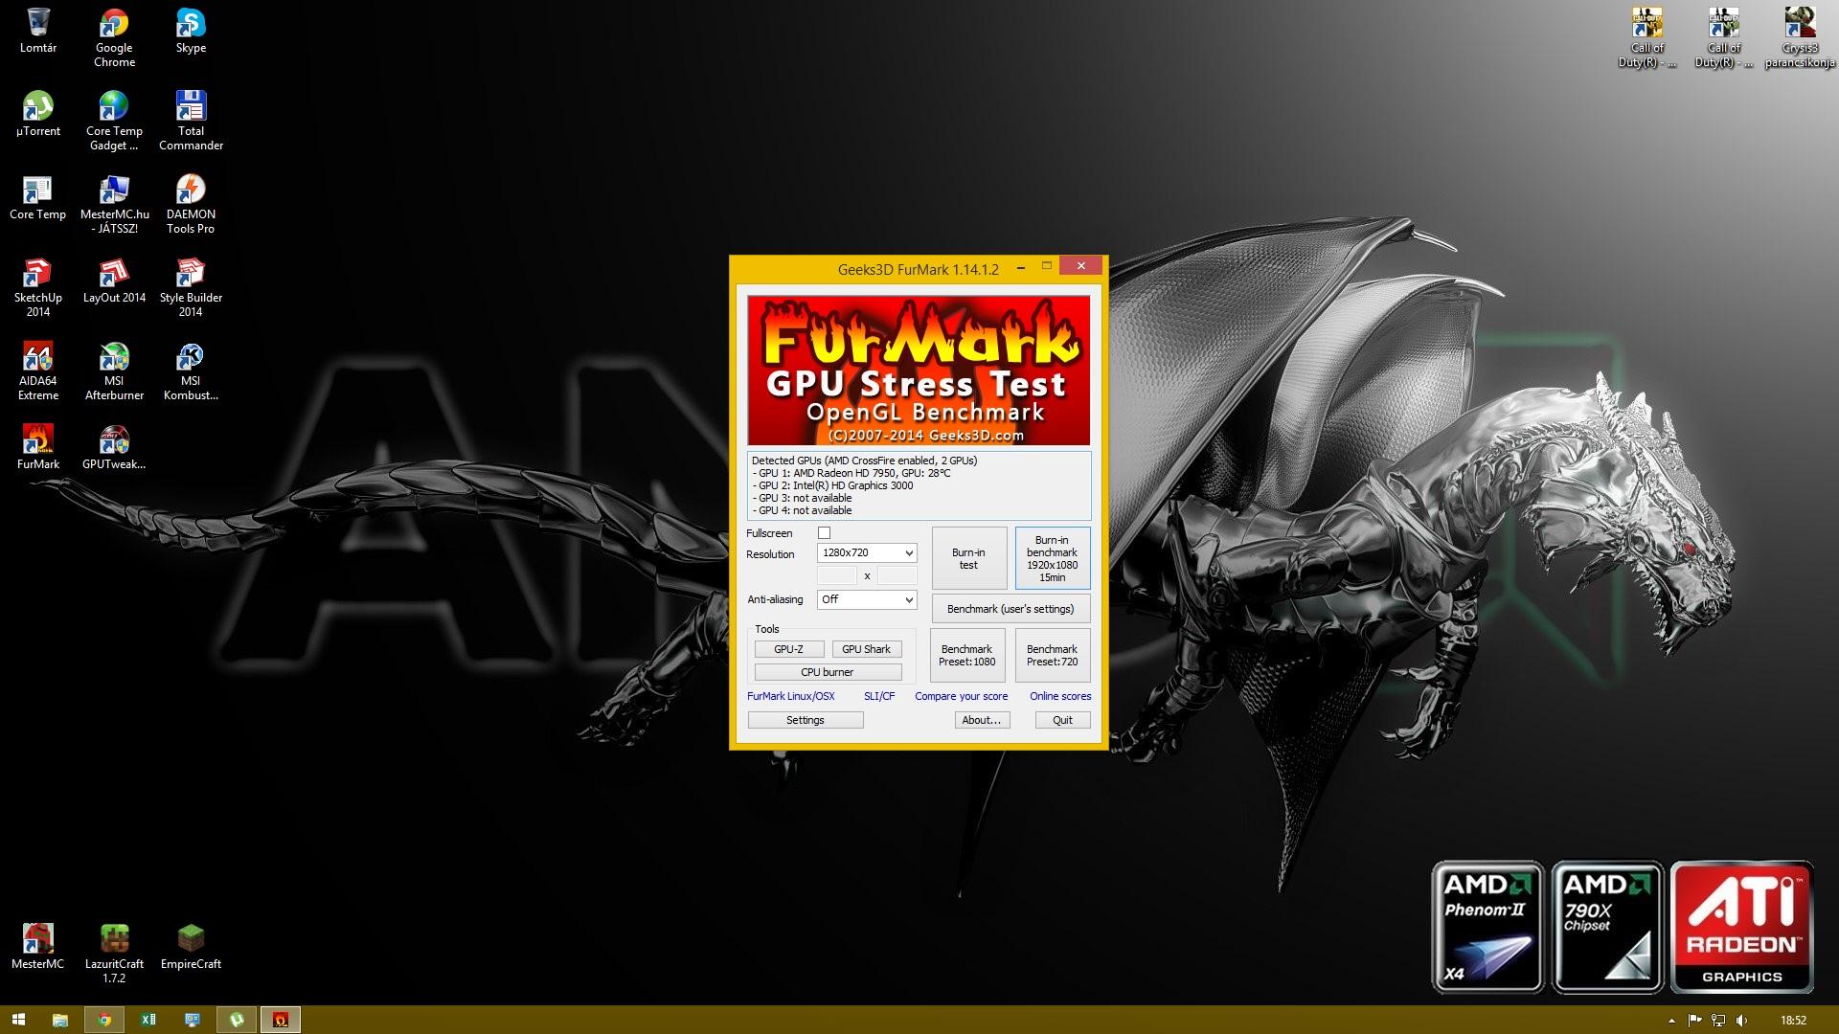Click the taskbar clock showing 18:52
Screen dimensions: 1839x1034
pos(1793,1021)
